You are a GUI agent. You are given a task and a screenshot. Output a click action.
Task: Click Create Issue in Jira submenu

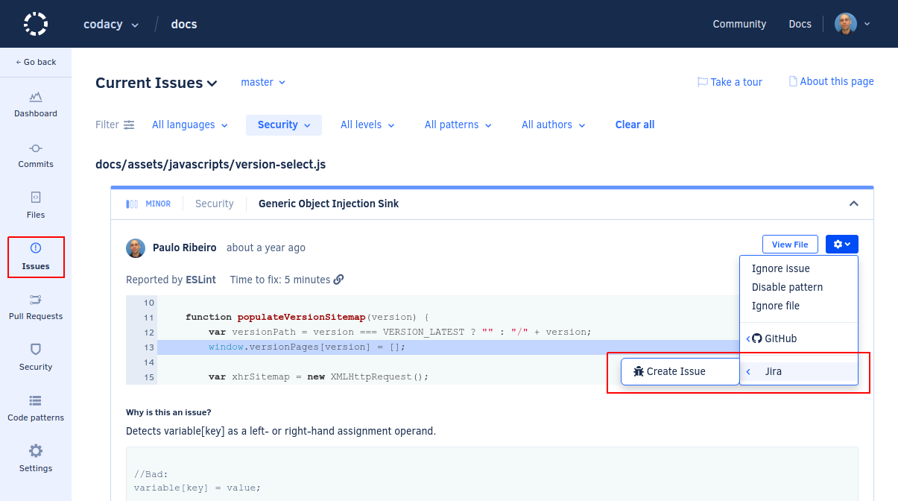(x=680, y=371)
